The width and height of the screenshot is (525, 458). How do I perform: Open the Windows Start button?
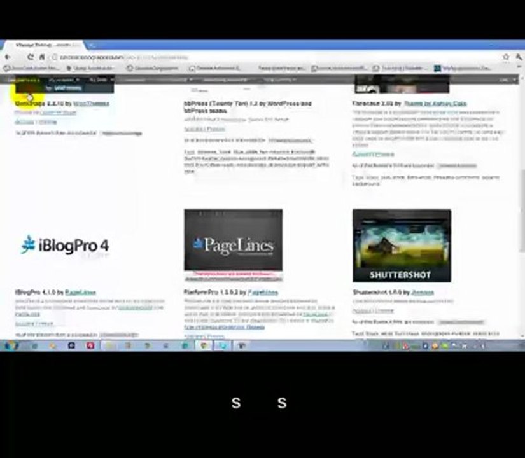click(x=11, y=345)
